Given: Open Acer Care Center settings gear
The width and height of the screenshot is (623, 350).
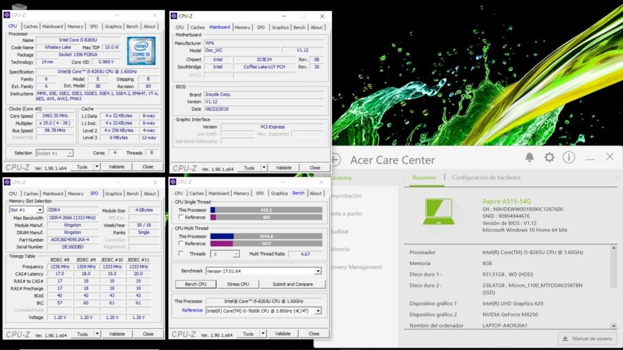Looking at the screenshot, I should click(549, 157).
